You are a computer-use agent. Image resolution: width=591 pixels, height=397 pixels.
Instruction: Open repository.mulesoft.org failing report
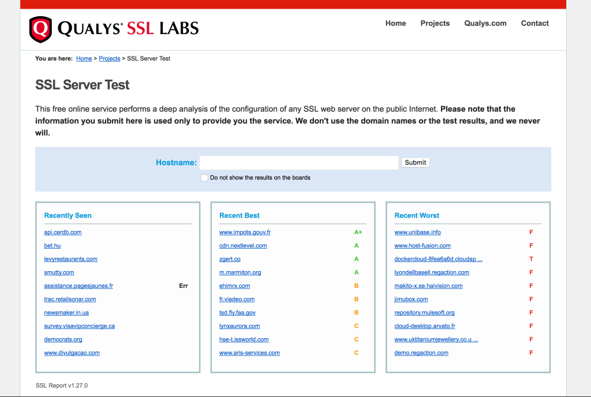click(424, 313)
